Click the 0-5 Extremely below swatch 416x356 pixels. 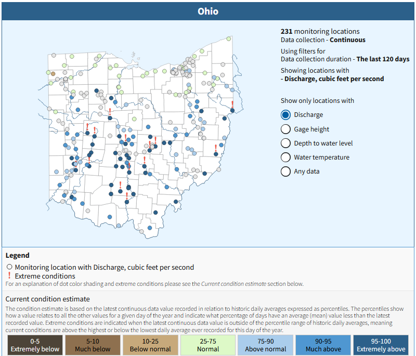[x=35, y=345]
